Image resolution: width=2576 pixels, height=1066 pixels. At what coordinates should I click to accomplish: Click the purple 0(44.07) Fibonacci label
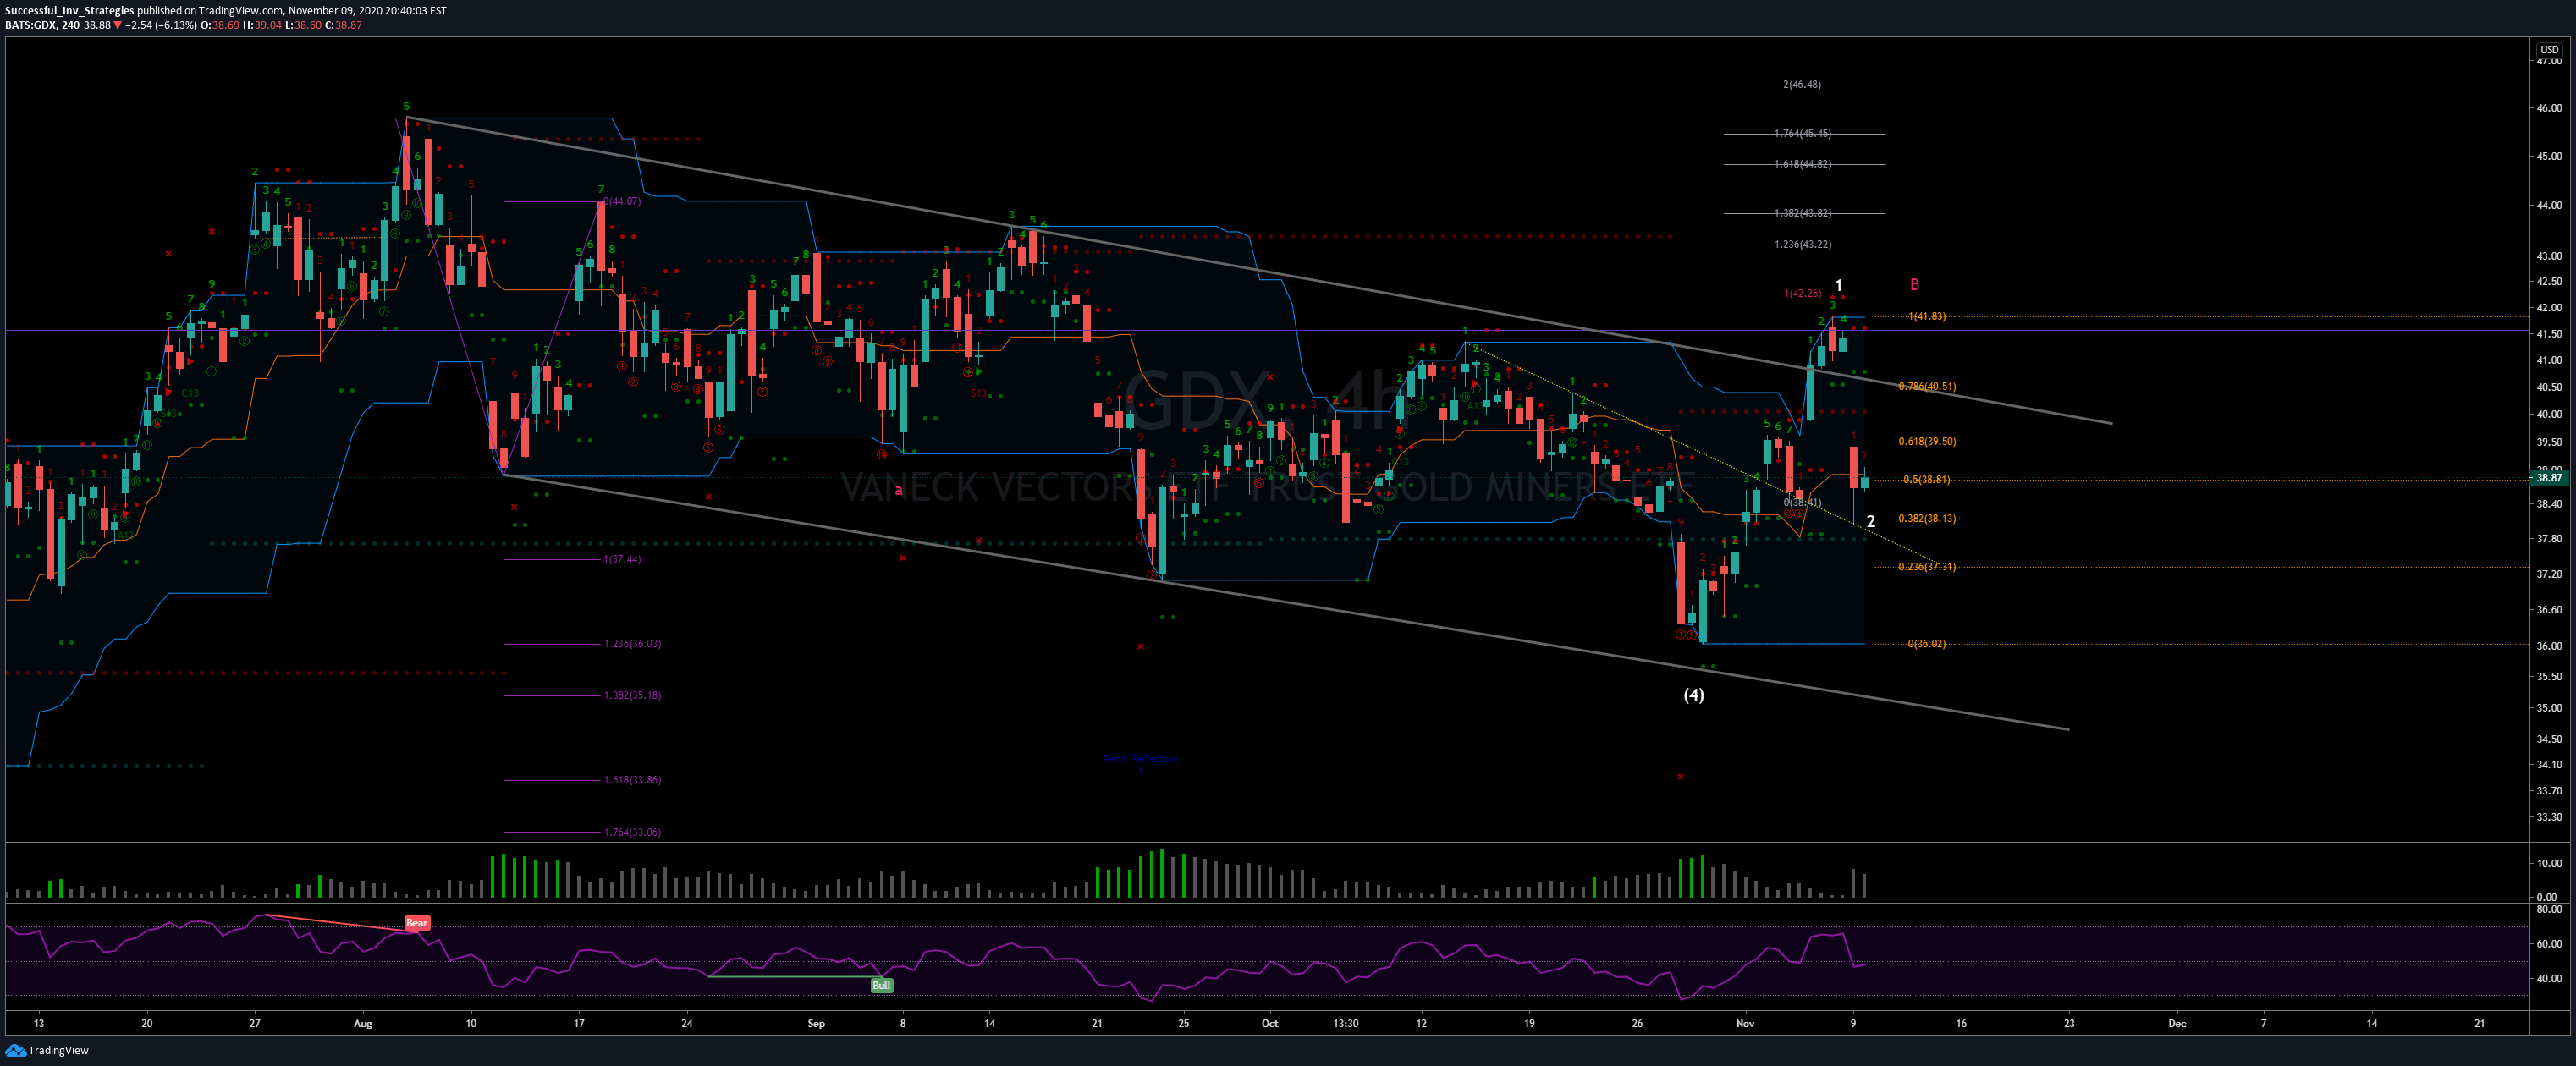click(x=622, y=201)
